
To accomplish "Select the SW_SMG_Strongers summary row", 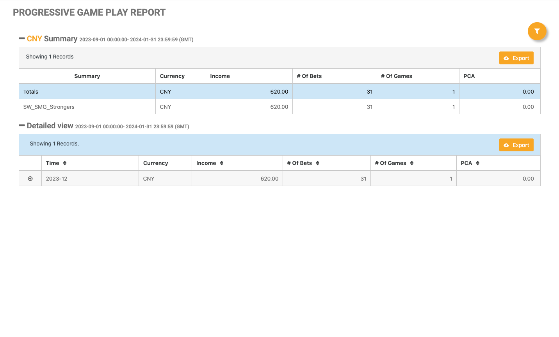I will [49, 107].
